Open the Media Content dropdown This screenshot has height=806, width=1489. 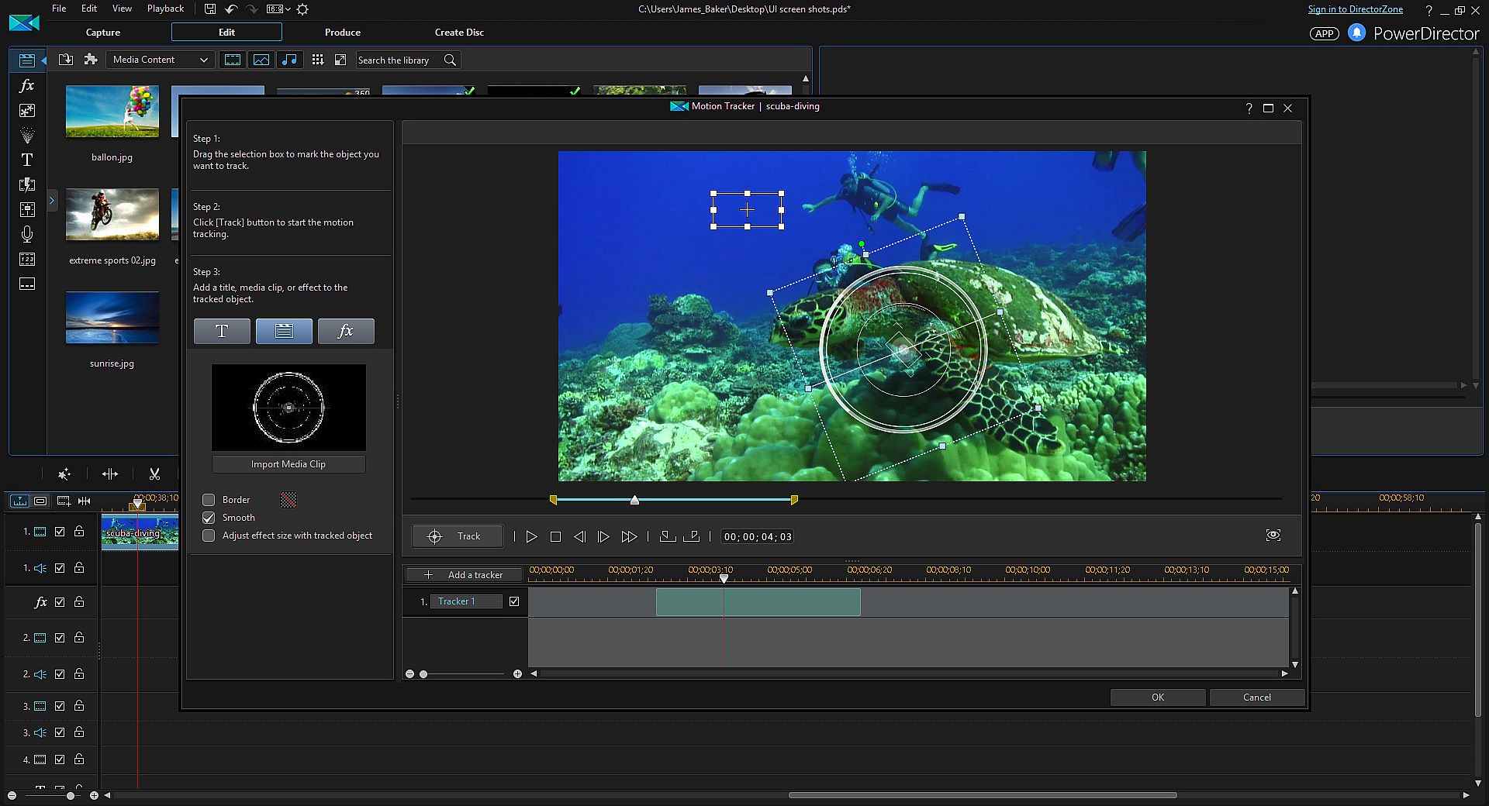pos(160,60)
